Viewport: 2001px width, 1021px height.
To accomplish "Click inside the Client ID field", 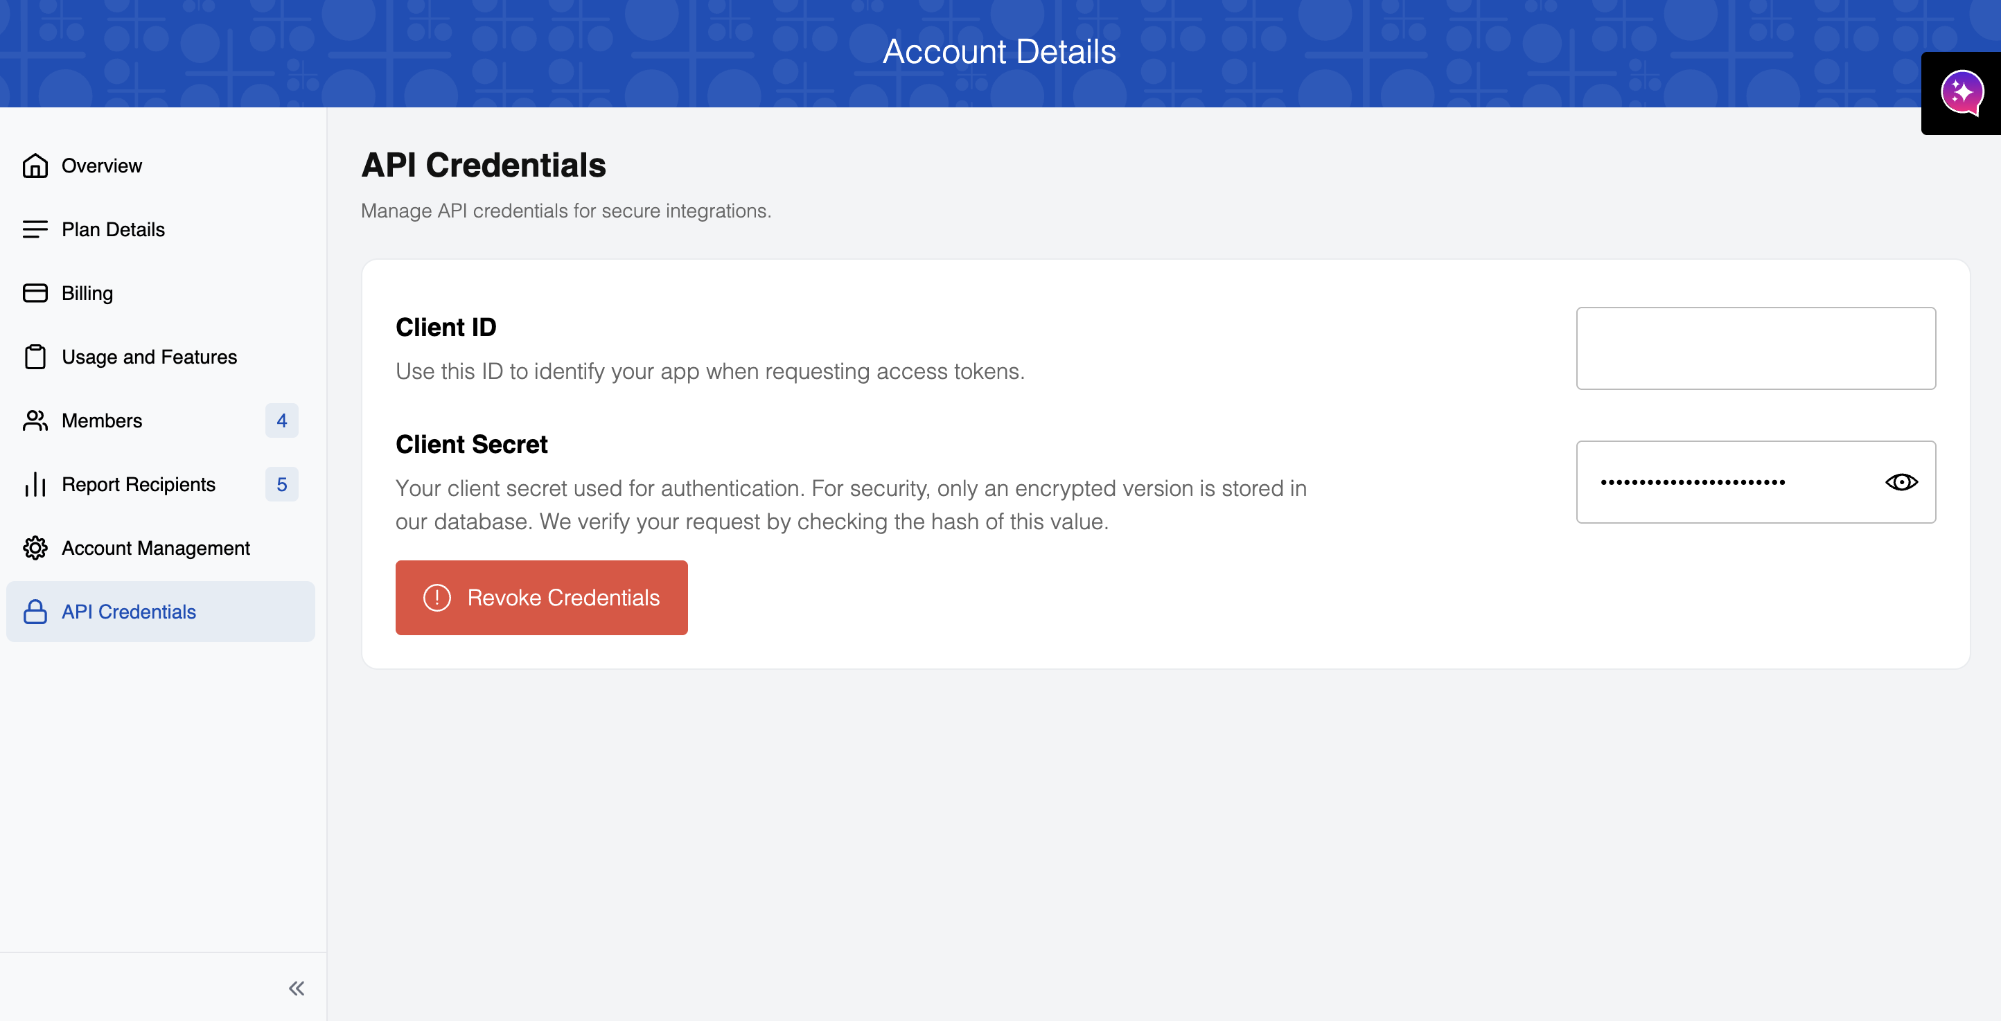I will click(x=1756, y=348).
